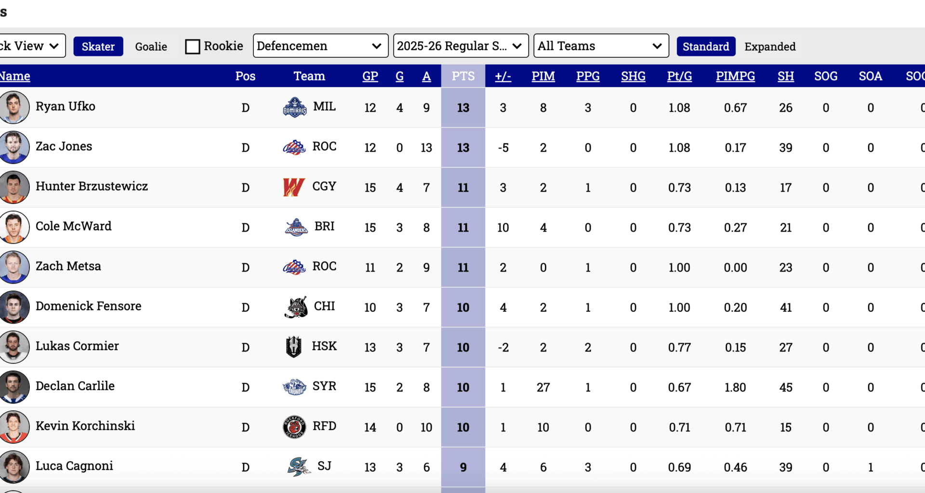This screenshot has height=493, width=925.
Task: Select the Expanded stats view
Action: point(770,46)
